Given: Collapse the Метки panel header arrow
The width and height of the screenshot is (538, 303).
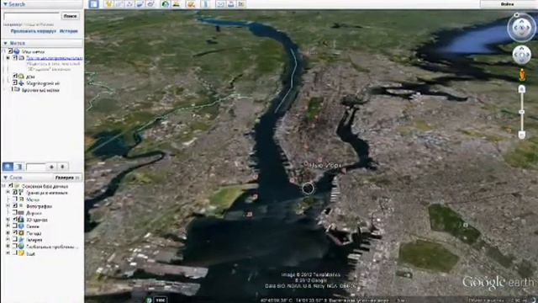Looking at the screenshot, I should tap(5, 43).
